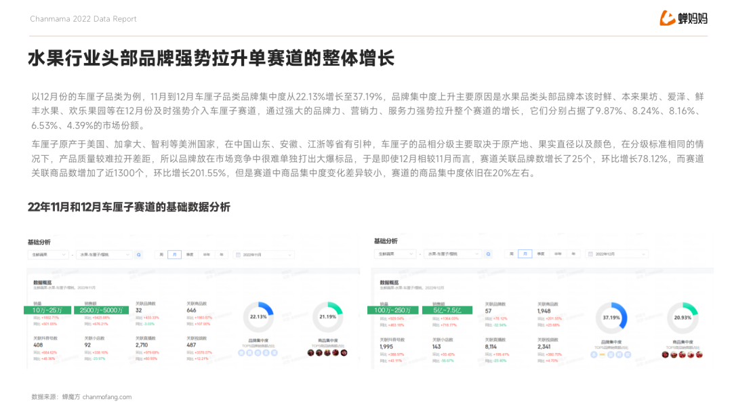
Task: Open 生鲜蔬果 category dropdown in November panel
Action: (49, 255)
